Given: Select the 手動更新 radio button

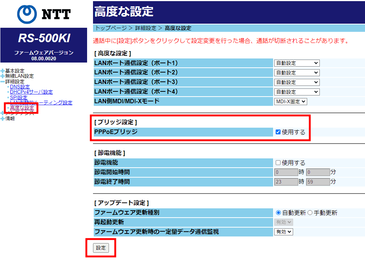Looking at the screenshot, I should pos(310,213).
